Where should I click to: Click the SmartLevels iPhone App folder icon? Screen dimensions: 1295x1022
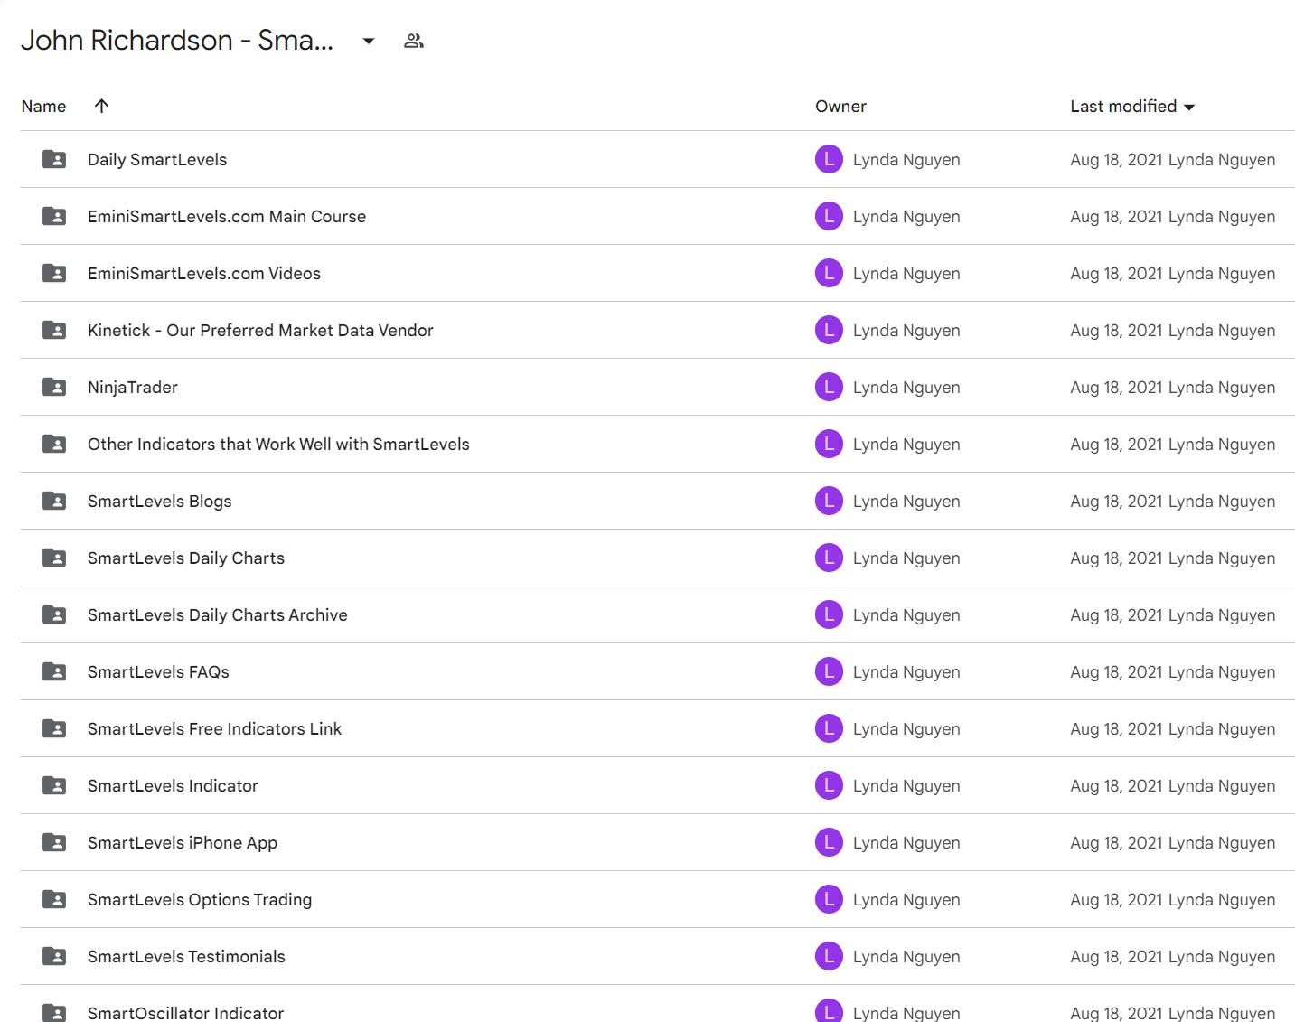click(54, 842)
